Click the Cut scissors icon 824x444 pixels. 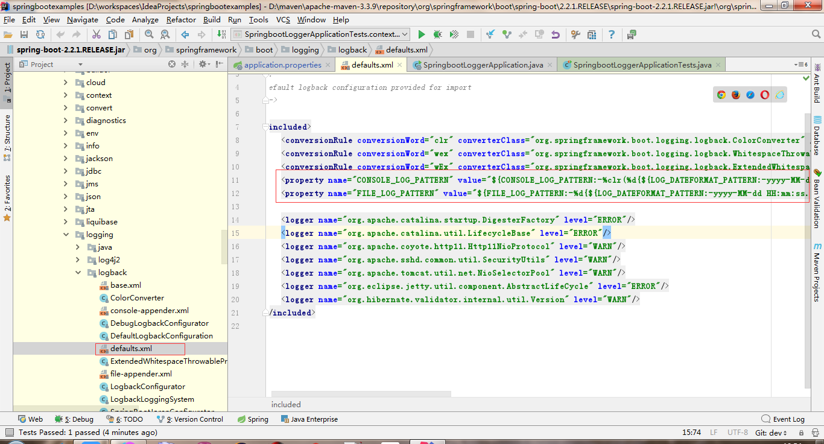tap(96, 34)
